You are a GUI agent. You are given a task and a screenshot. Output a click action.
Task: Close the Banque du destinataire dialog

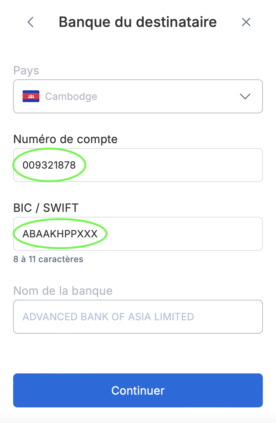pos(246,22)
